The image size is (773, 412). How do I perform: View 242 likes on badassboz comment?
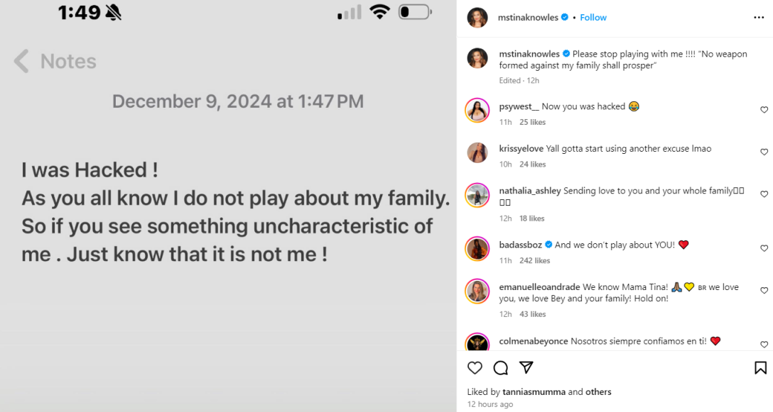[534, 261]
